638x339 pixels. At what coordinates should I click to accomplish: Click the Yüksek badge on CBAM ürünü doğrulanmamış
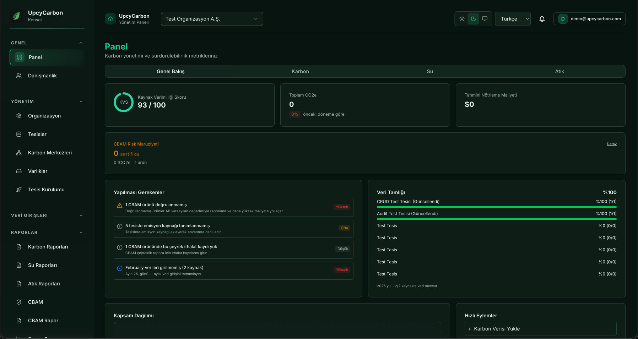pyautogui.click(x=342, y=207)
